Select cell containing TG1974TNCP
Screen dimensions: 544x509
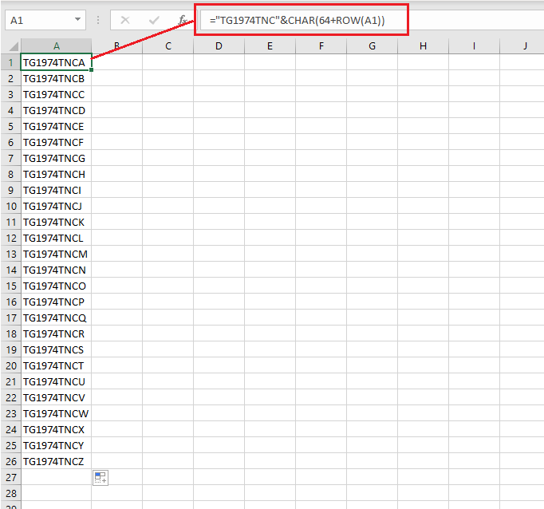56,302
